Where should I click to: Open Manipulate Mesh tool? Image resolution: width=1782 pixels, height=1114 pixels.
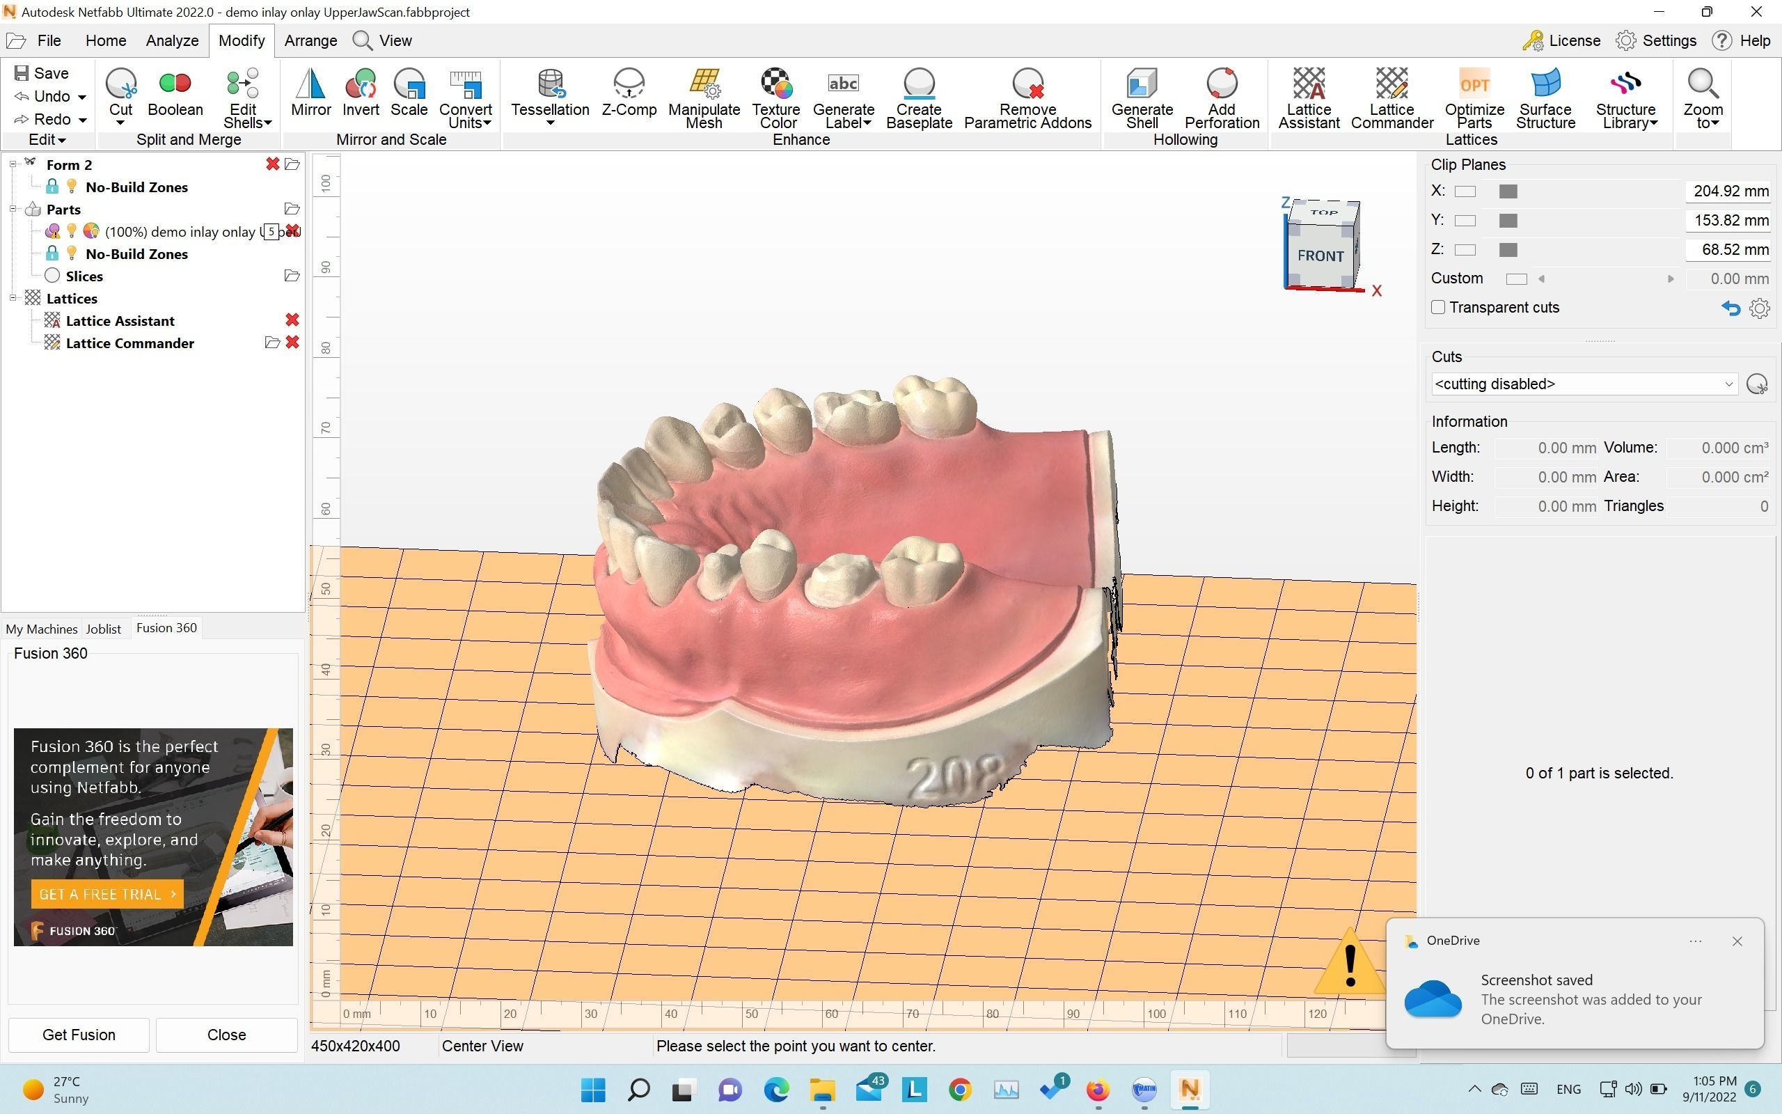click(704, 98)
